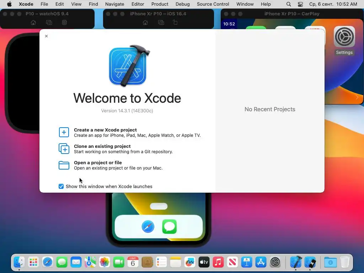Open Music from the Dock
The width and height of the screenshot is (364, 273).
(218, 262)
